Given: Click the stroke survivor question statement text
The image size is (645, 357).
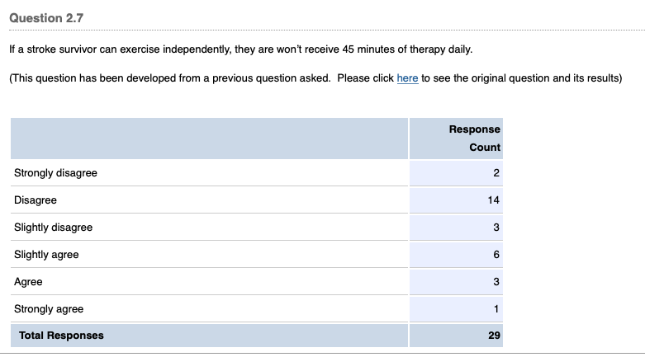Looking at the screenshot, I should pyautogui.click(x=241, y=49).
